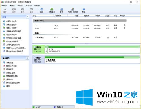141x109 pixels.
Task: Launch 固态硬盘安全擦除向导 SSD erase wizard
Action: [13, 51]
